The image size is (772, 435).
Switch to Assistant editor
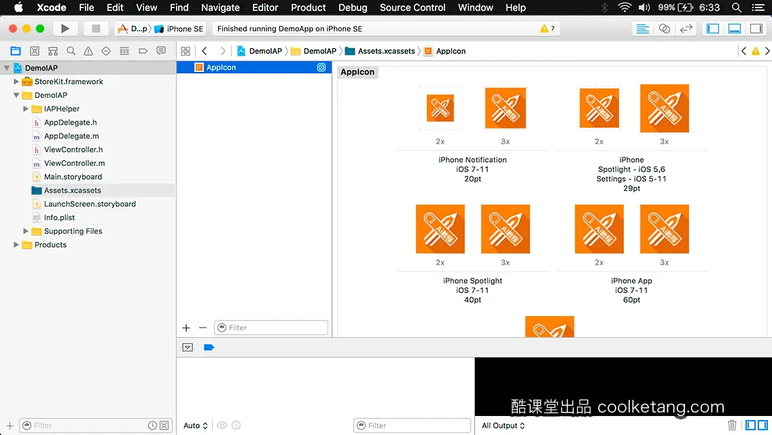pyautogui.click(x=664, y=29)
